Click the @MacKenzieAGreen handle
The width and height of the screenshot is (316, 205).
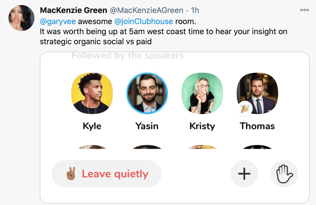[147, 10]
